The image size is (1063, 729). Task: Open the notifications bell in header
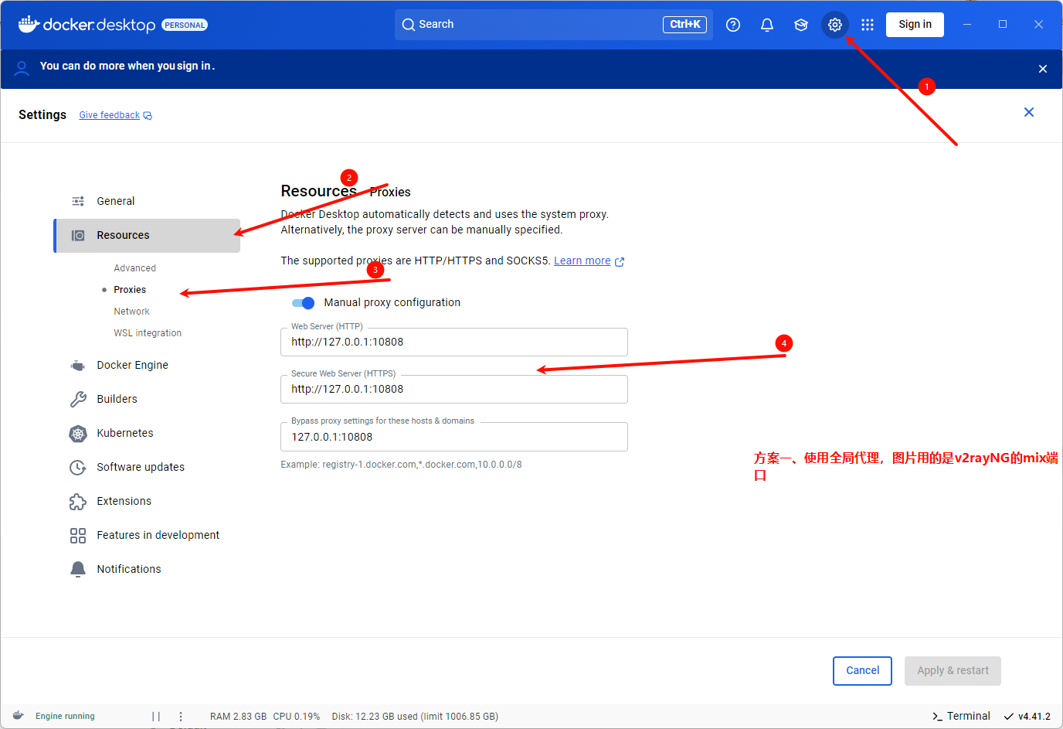[767, 25]
